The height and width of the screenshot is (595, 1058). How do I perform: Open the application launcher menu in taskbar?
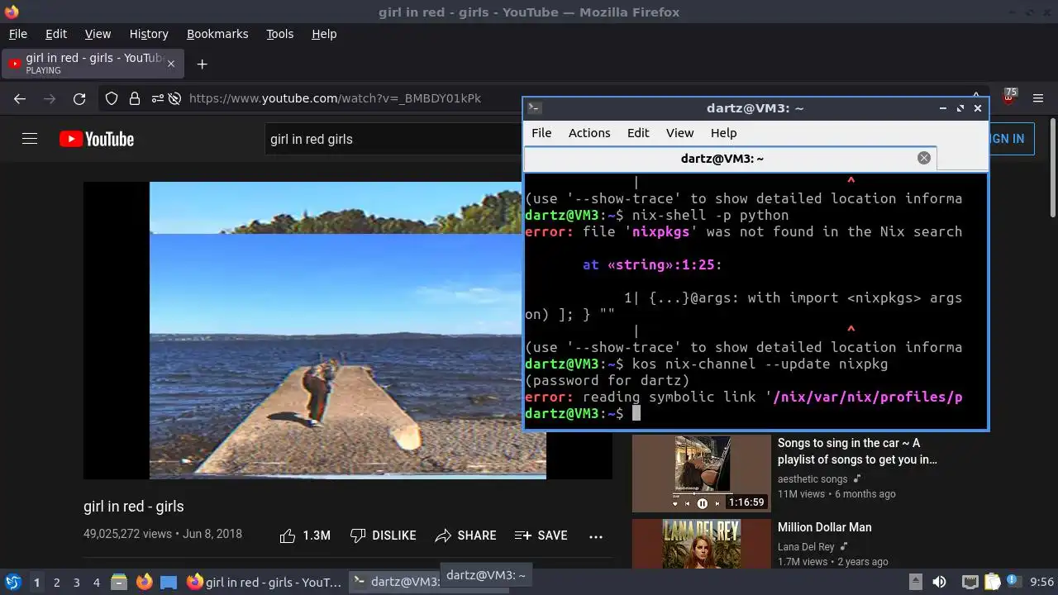click(12, 583)
